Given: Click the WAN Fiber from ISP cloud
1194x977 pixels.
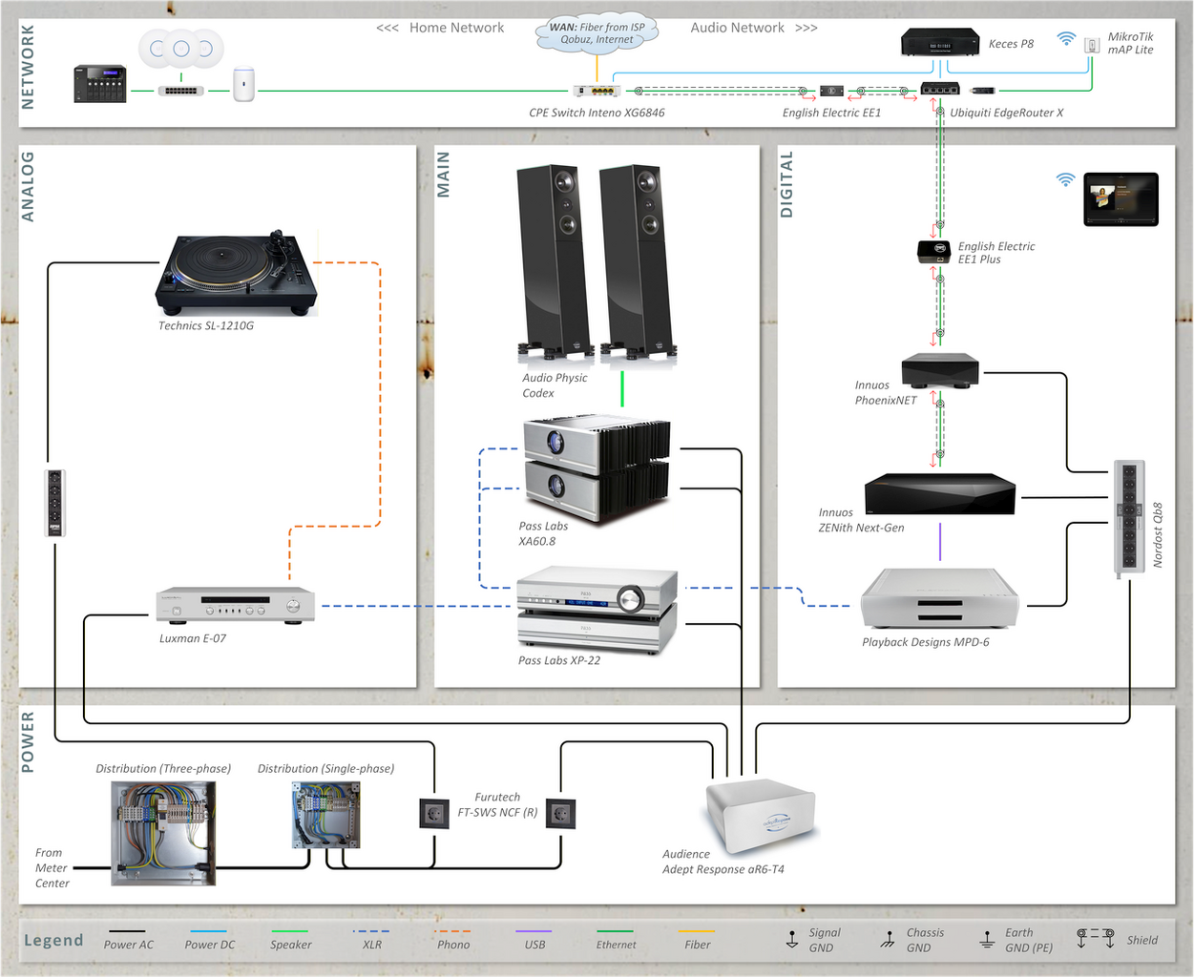Looking at the screenshot, I should point(597,33).
